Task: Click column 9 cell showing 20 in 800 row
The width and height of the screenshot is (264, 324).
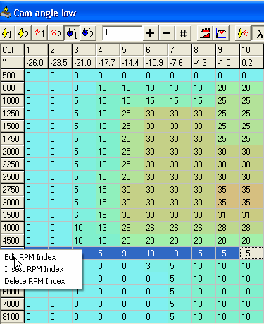Action: click(x=227, y=88)
